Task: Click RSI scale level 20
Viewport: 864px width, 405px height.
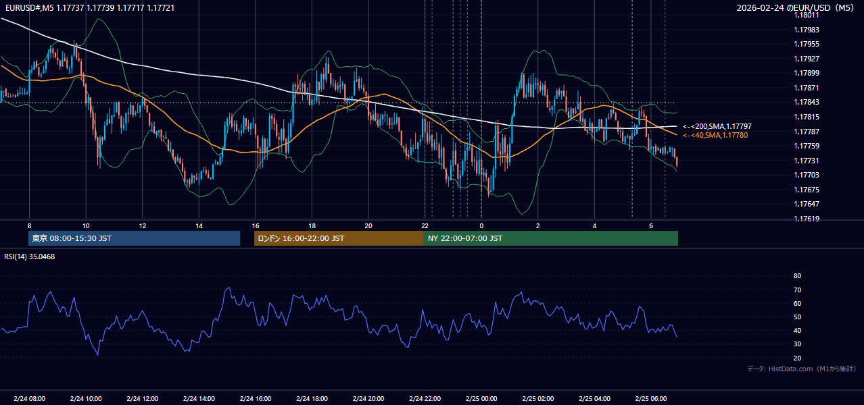Action: pos(797,358)
